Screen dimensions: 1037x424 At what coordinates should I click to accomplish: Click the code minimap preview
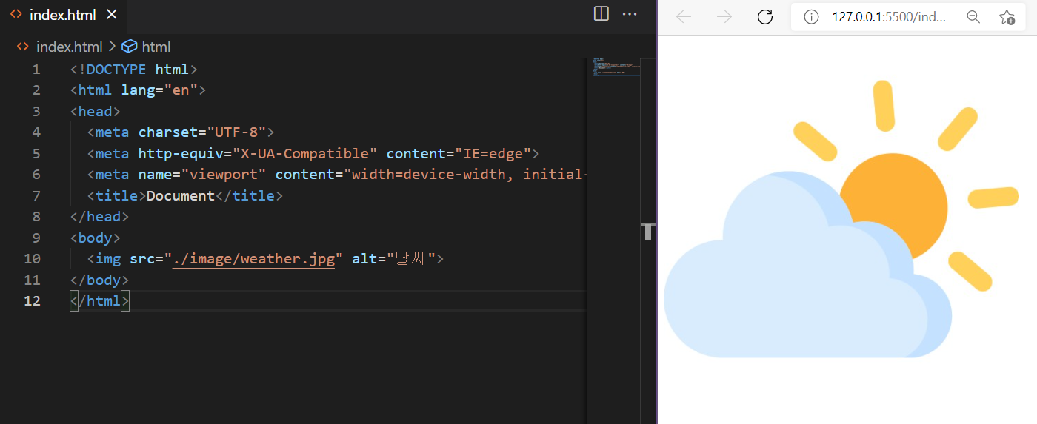[616, 67]
